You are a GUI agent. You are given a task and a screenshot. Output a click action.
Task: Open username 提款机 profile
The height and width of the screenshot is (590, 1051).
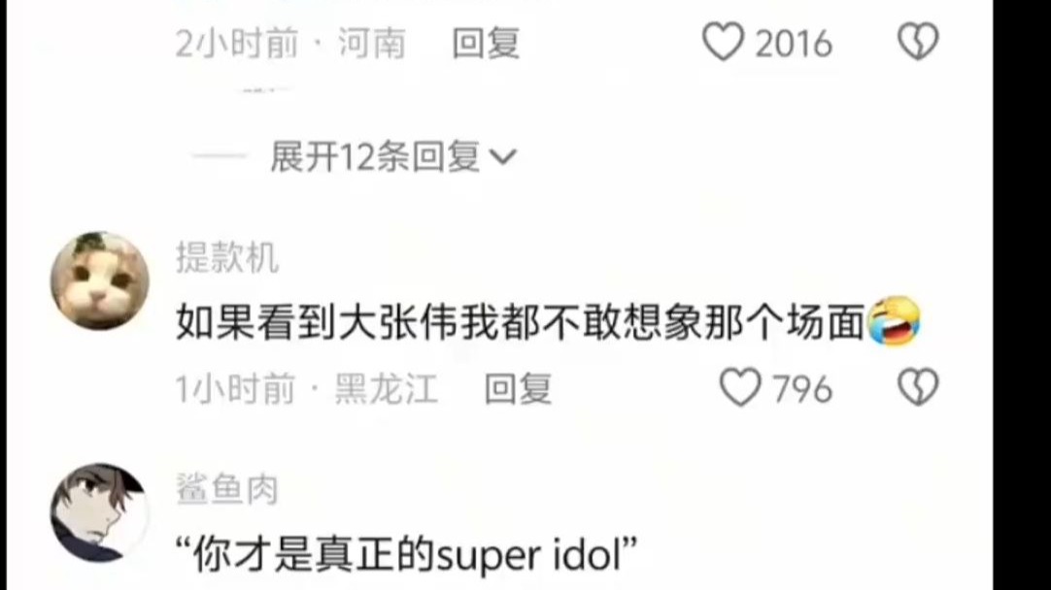click(x=226, y=258)
